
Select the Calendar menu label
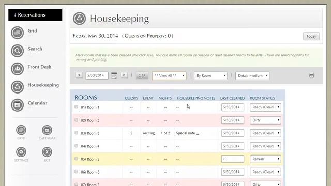(37, 103)
